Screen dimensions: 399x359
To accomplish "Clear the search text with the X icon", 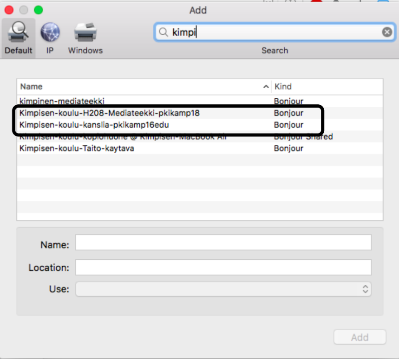I will click(386, 32).
